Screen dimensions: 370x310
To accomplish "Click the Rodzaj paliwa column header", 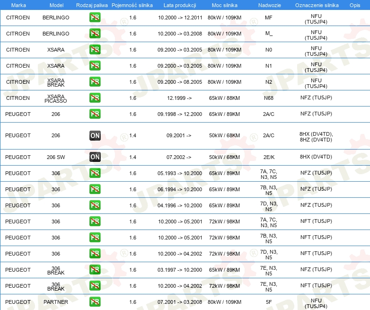I will [92, 5].
